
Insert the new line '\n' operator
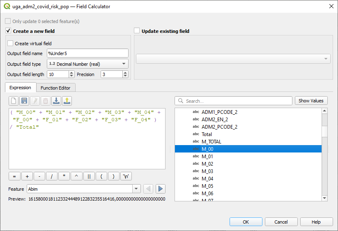pos(126,176)
